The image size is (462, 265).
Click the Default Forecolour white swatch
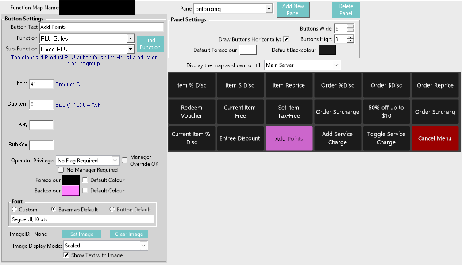click(248, 50)
